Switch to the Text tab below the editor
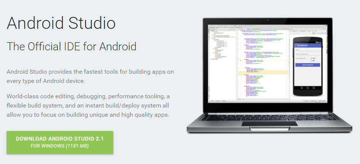This screenshot has width=360, height=164. [243, 99]
